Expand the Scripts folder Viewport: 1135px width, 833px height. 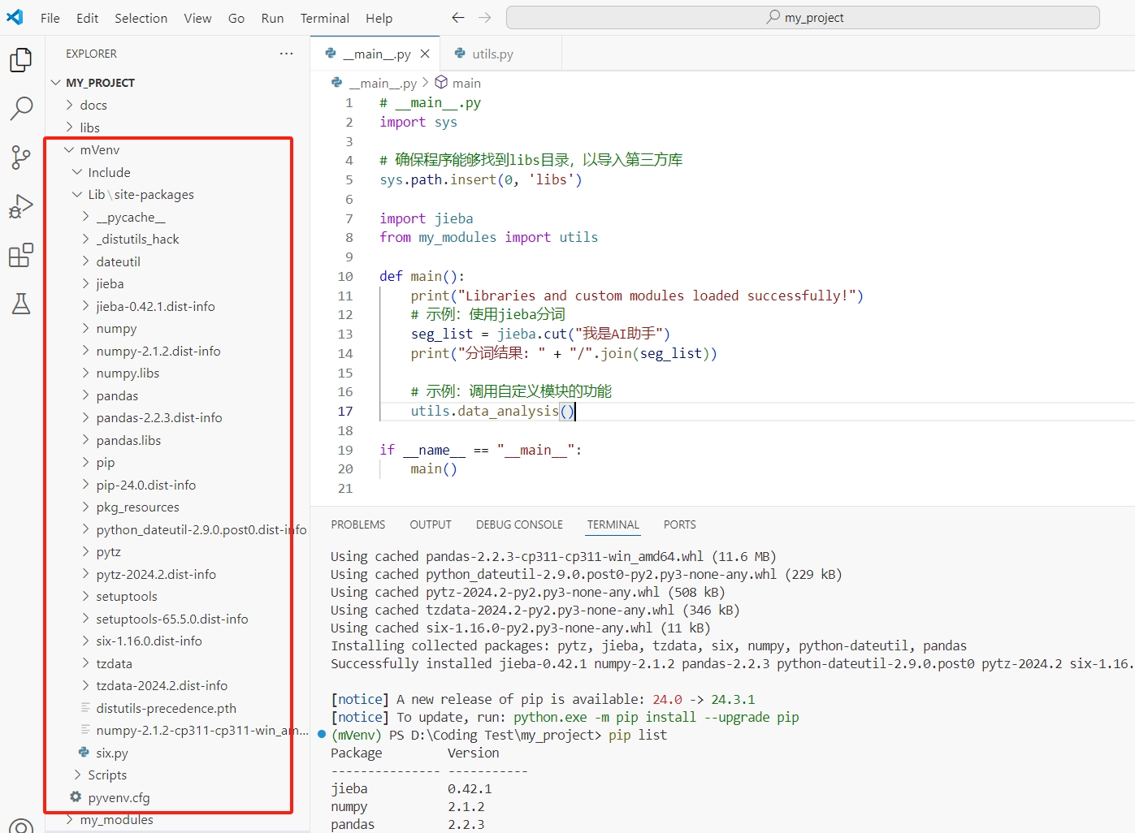pyautogui.click(x=177, y=775)
